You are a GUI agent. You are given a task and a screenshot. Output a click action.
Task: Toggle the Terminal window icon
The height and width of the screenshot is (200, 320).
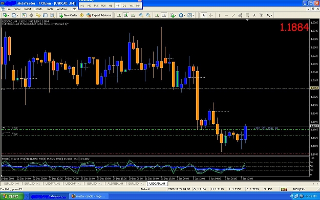tap(45, 15)
